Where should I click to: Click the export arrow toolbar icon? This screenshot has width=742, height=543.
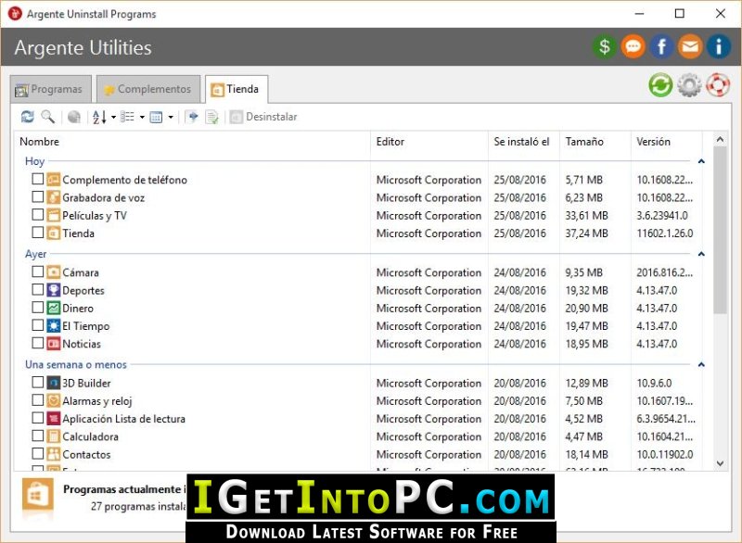coord(192,117)
